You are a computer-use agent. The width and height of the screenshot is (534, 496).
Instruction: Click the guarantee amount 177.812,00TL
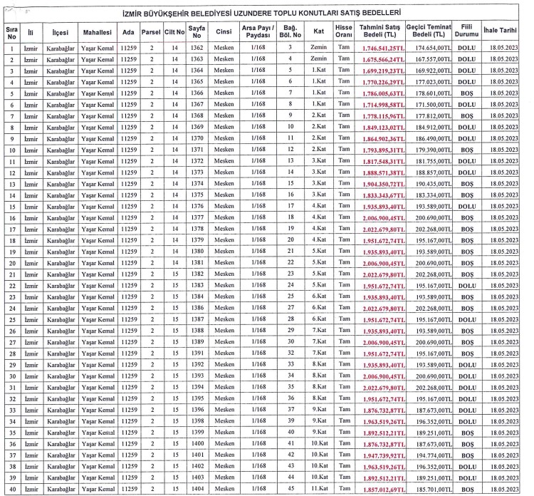click(433, 116)
